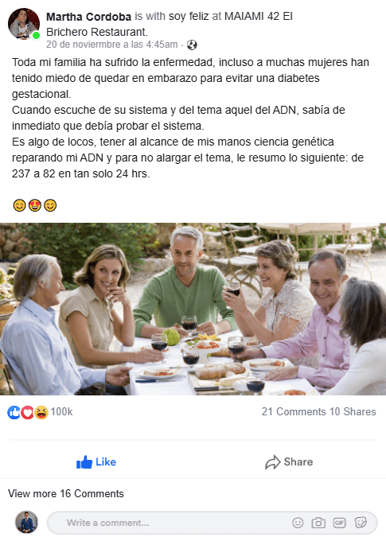
Task: Click the laughing face reaction icon
Action: click(x=41, y=412)
